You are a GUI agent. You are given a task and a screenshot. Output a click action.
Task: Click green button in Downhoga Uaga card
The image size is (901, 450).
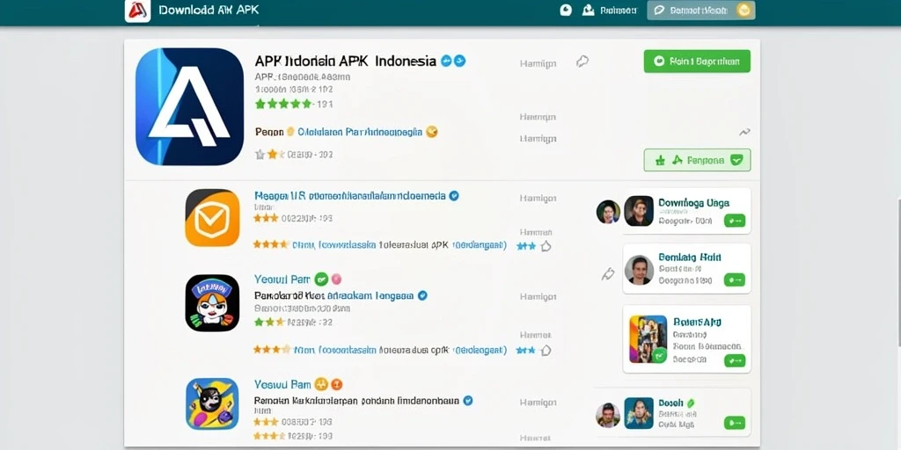click(735, 221)
